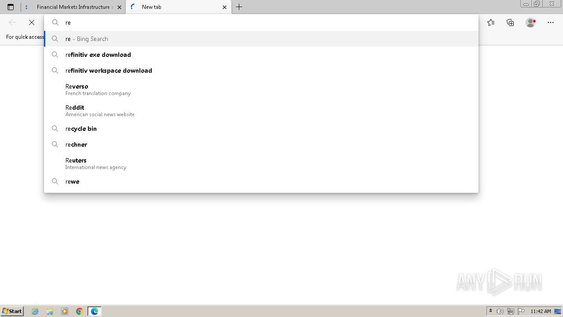
Task: Open File Explorer from taskbar
Action: (x=50, y=311)
